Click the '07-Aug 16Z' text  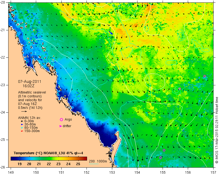click(x=27, y=104)
